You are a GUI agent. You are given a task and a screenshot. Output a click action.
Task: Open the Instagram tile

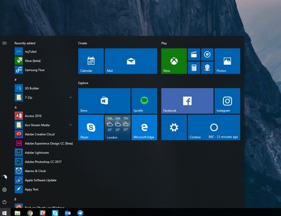coord(227,101)
